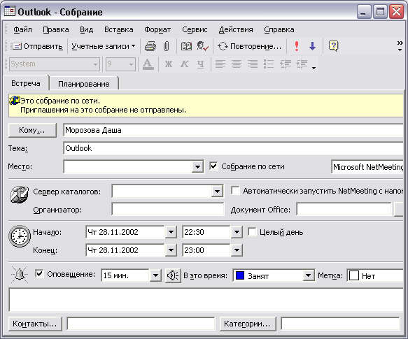
Task: Open the address book icon
Action: click(x=186, y=46)
